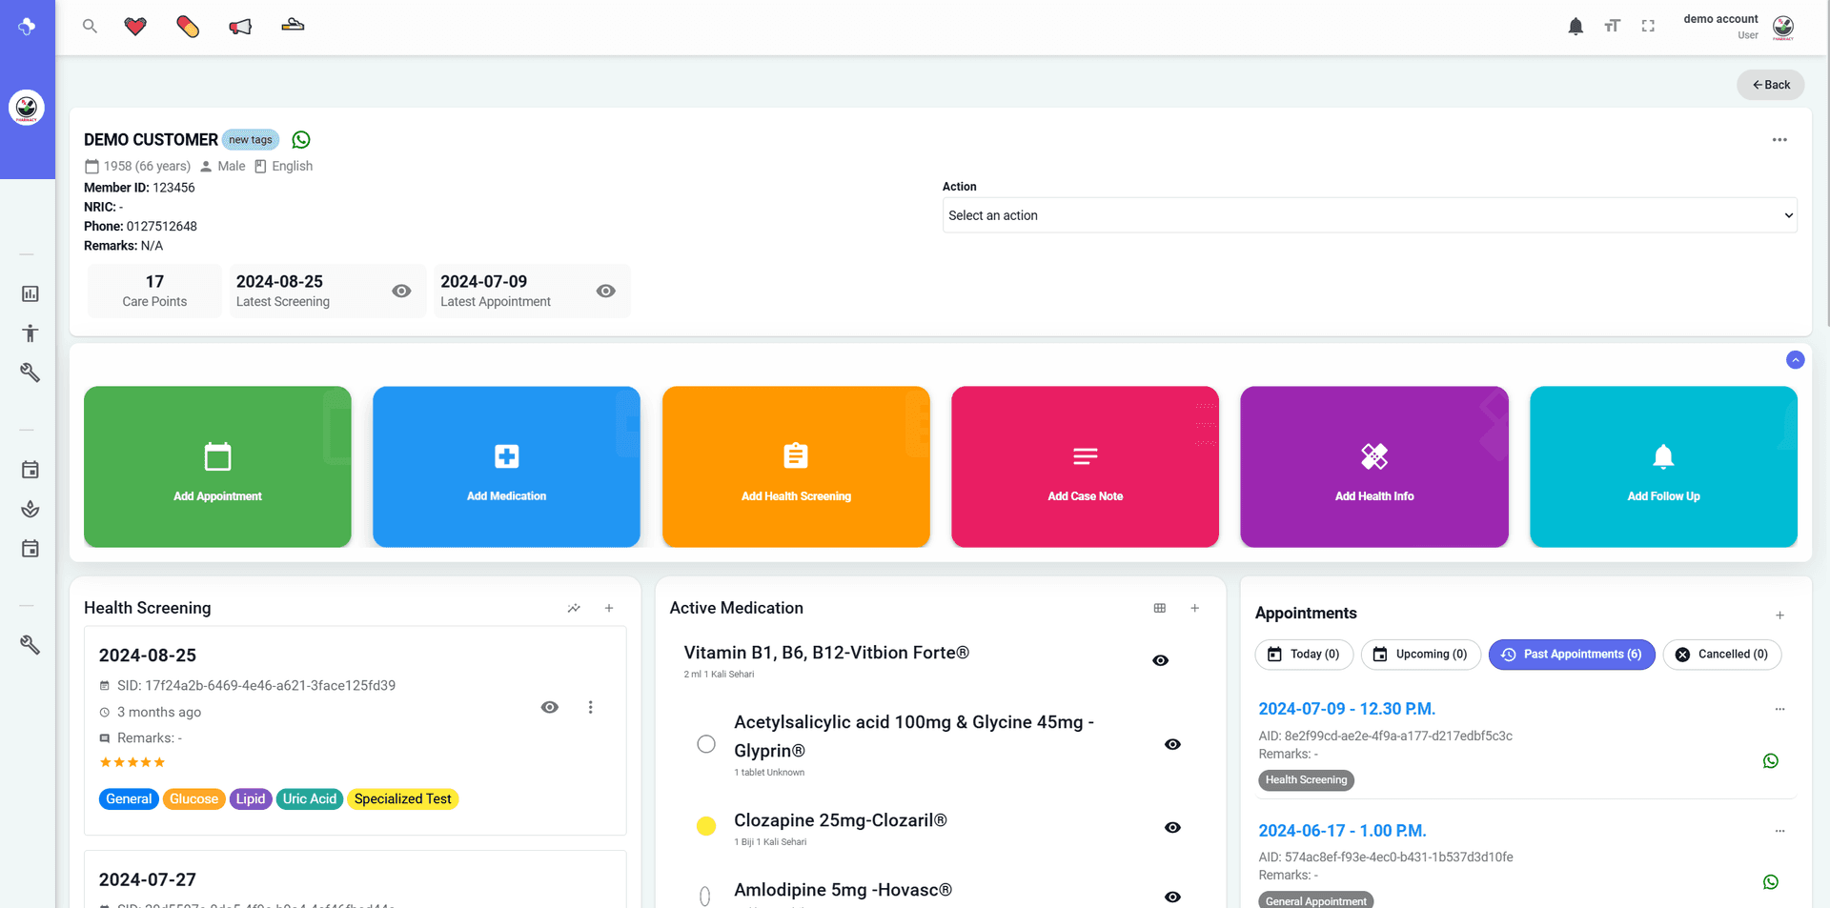The image size is (1830, 908).
Task: Open the pill medication icon in toolbar
Action: click(x=188, y=27)
